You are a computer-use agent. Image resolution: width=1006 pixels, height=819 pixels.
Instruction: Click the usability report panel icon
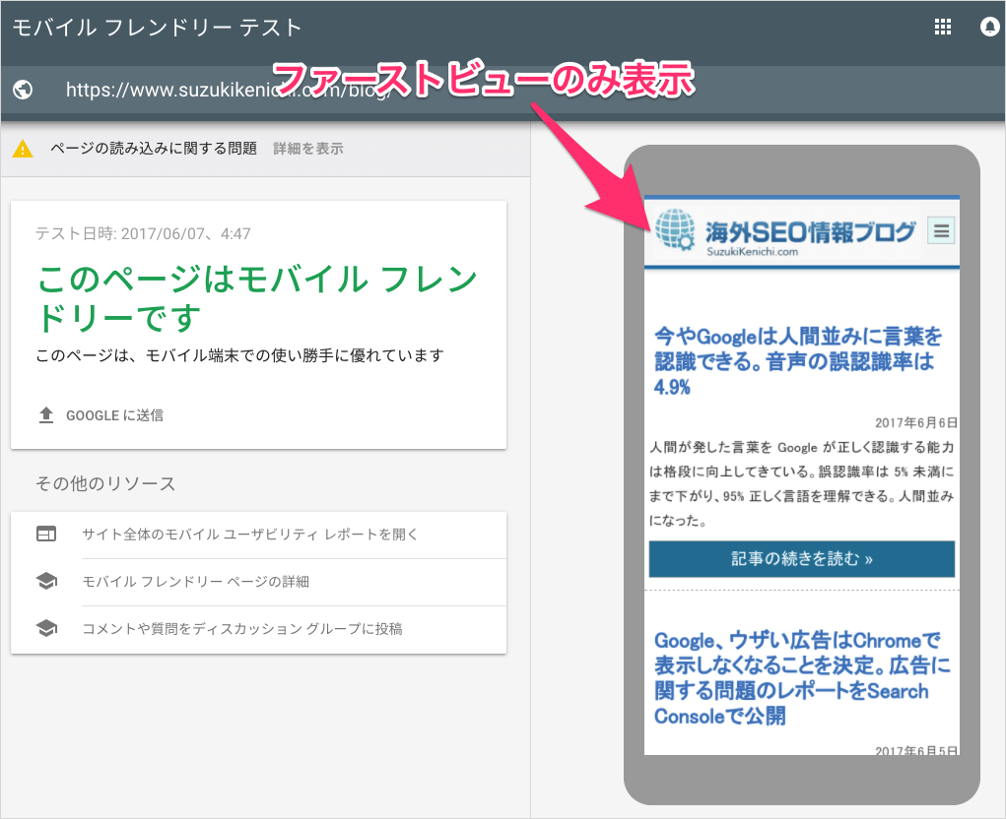point(46,534)
